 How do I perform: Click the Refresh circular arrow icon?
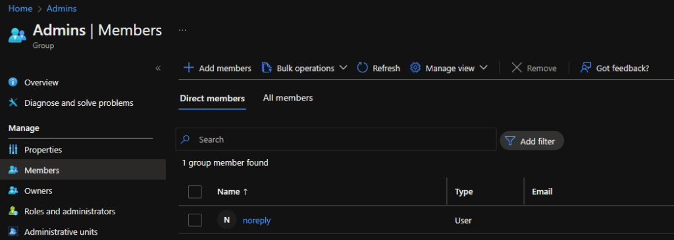click(x=363, y=68)
